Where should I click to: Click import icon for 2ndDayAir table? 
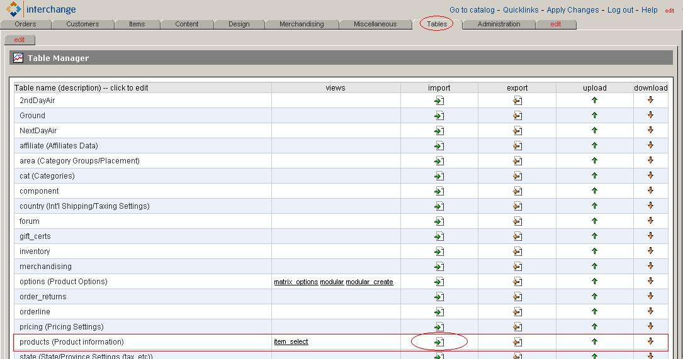tap(439, 101)
